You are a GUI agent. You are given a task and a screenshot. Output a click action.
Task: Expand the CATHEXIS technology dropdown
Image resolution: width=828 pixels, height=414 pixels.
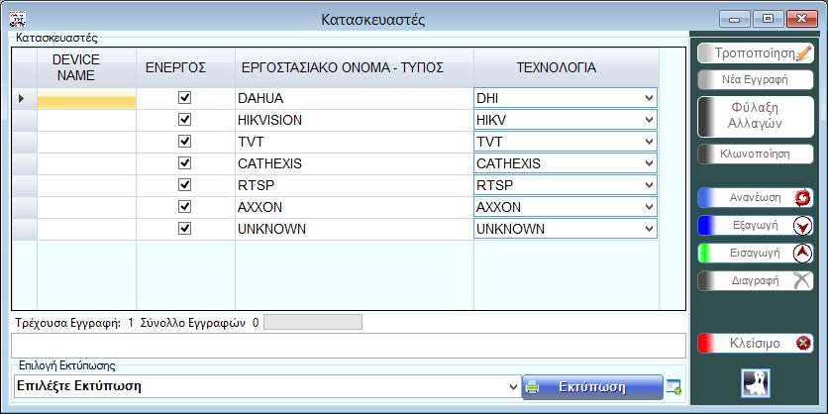tap(649, 163)
